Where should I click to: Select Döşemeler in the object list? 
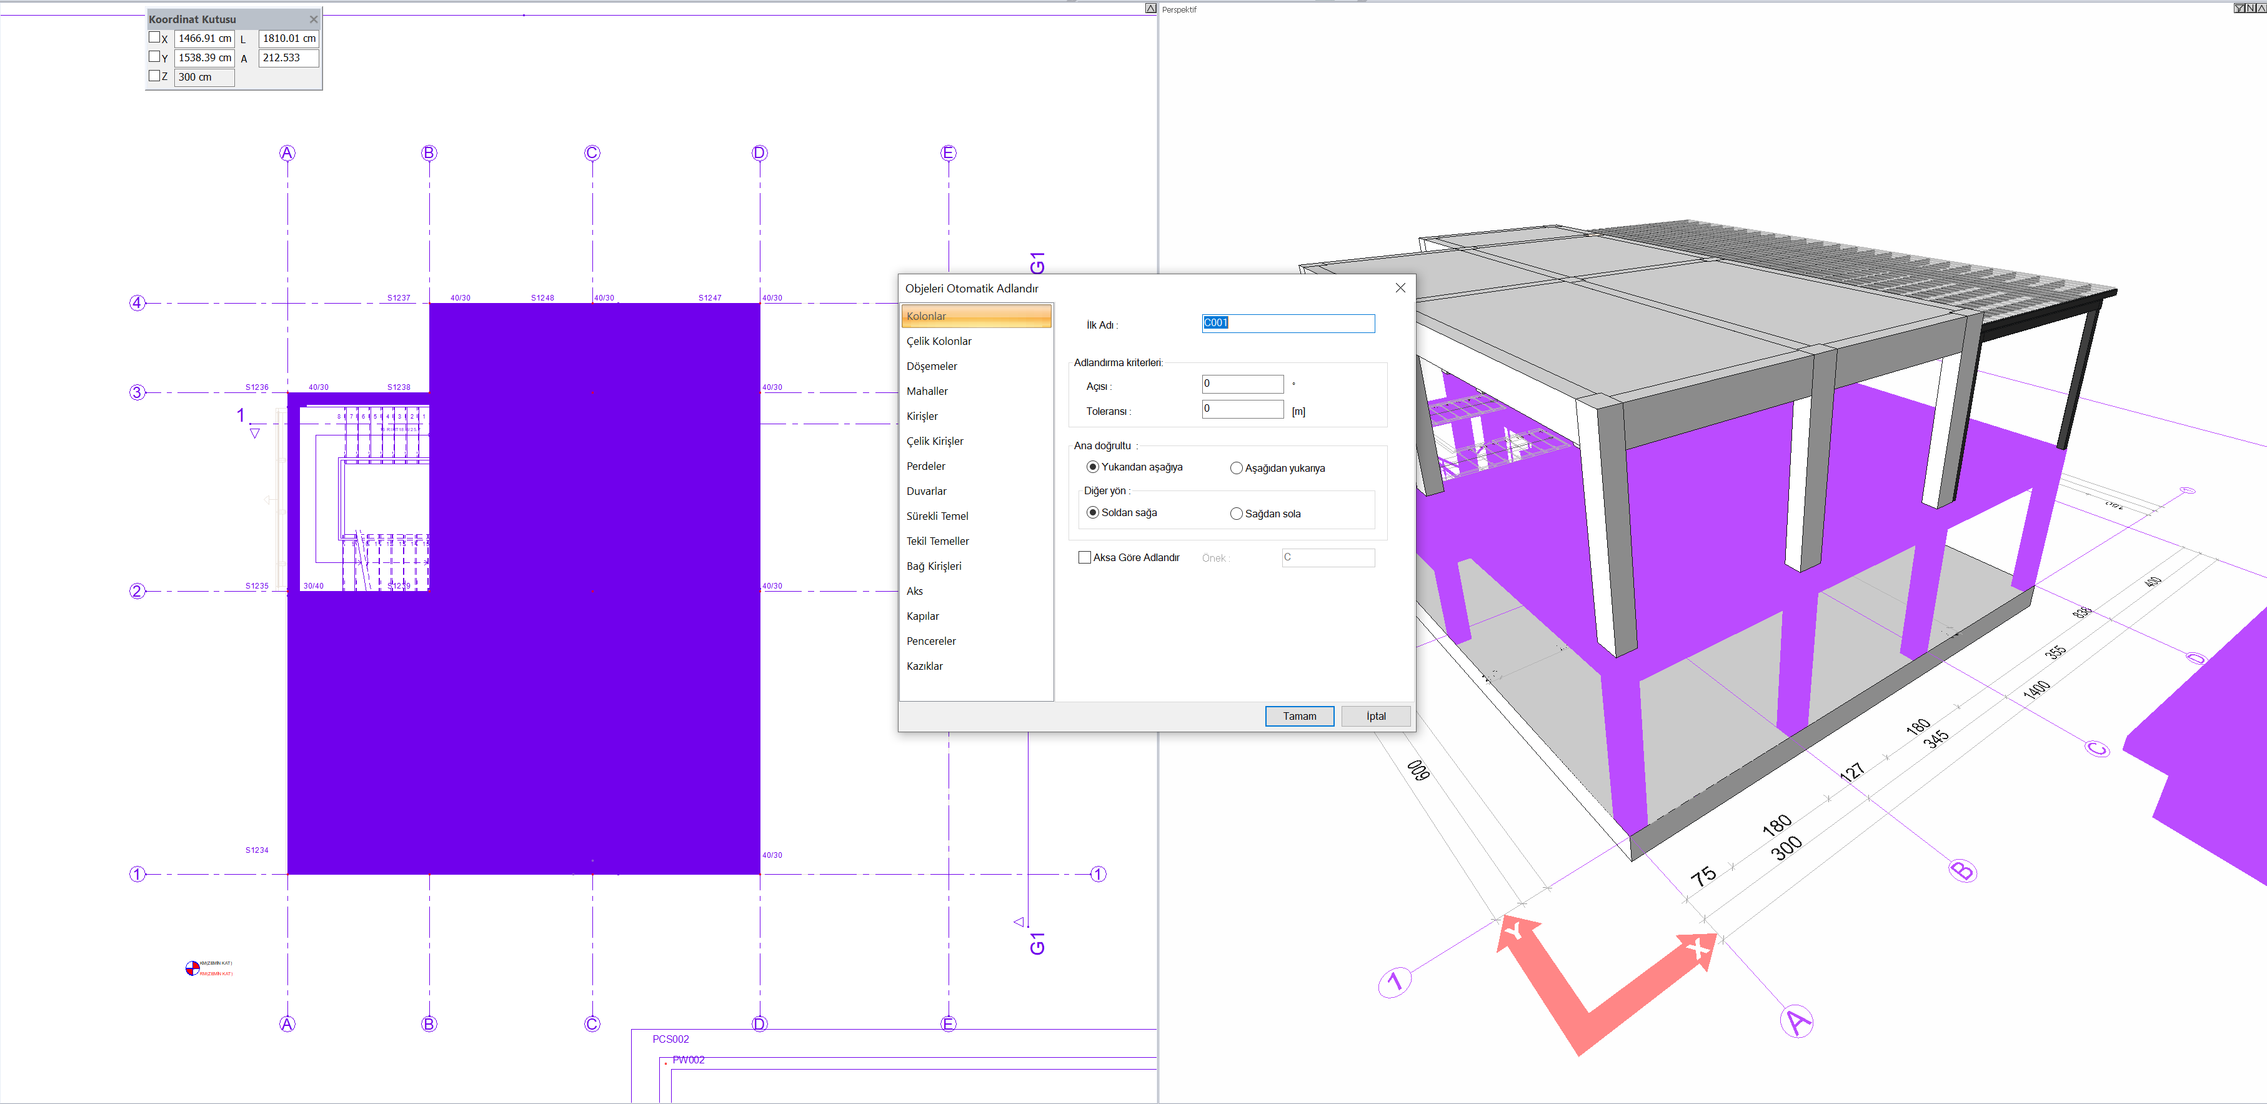[931, 366]
